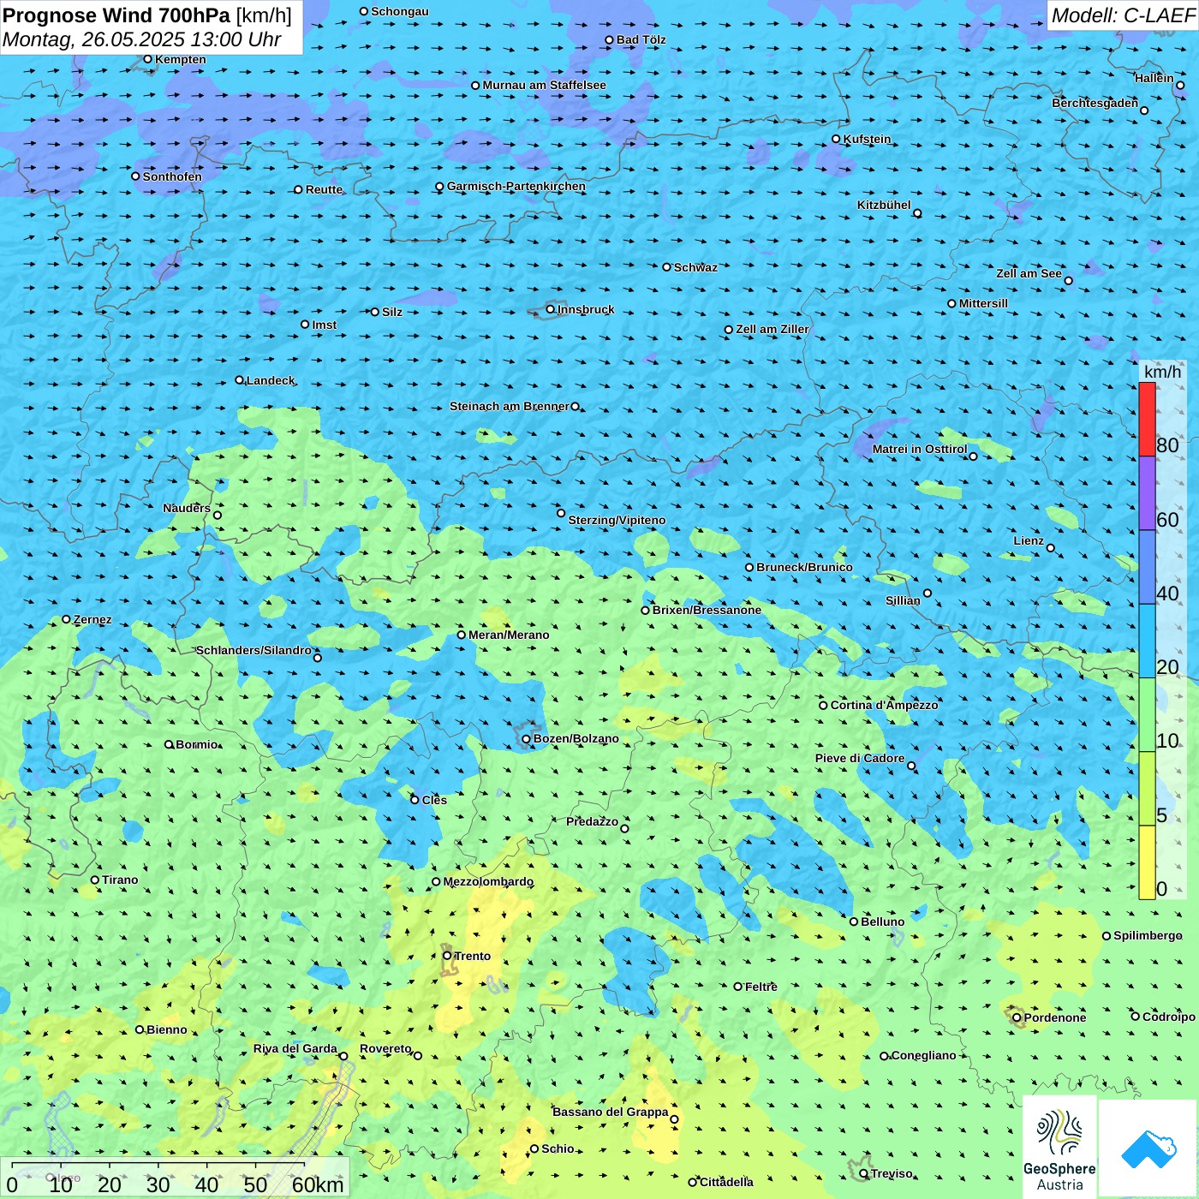Click the 'Zell am Ziller' label

[772, 329]
